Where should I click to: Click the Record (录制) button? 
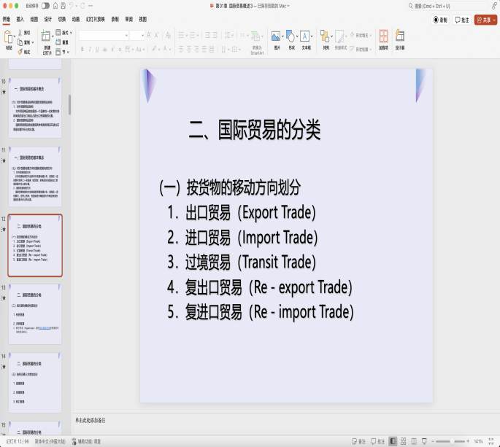440,20
